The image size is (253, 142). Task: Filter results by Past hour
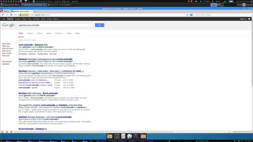(x=6, y=46)
